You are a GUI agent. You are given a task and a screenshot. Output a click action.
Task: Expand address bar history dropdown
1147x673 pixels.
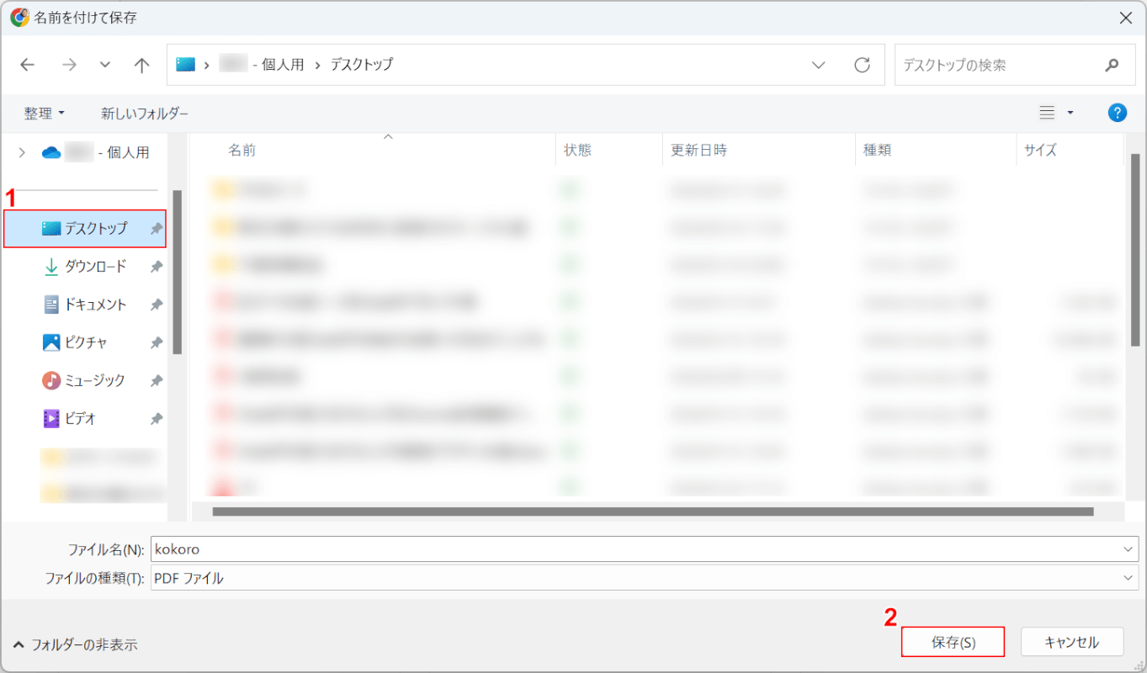(x=818, y=65)
